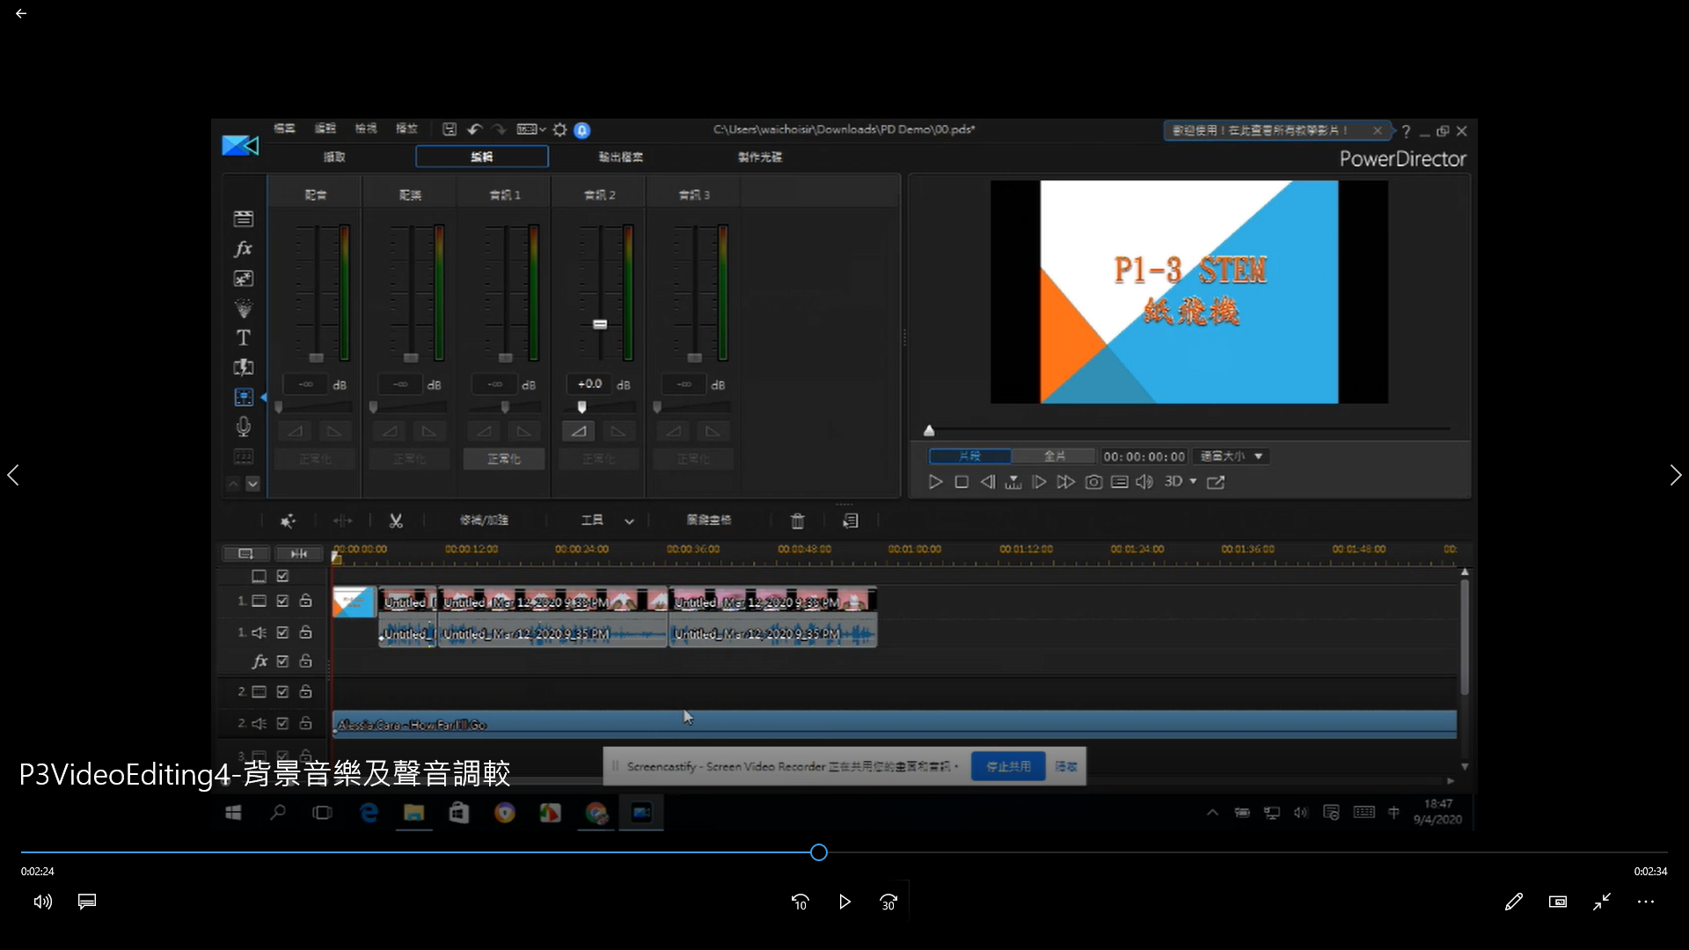Click the scissors split tool

point(396,521)
